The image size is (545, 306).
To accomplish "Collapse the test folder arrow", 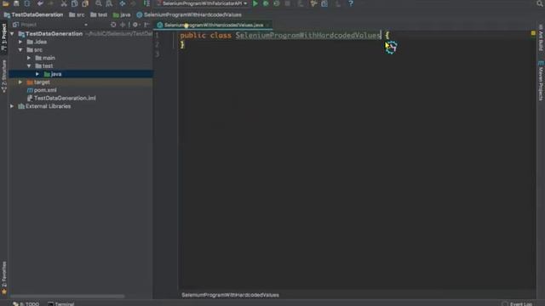I will pos(29,66).
